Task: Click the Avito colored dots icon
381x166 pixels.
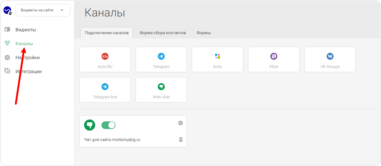Action: tap(218, 56)
